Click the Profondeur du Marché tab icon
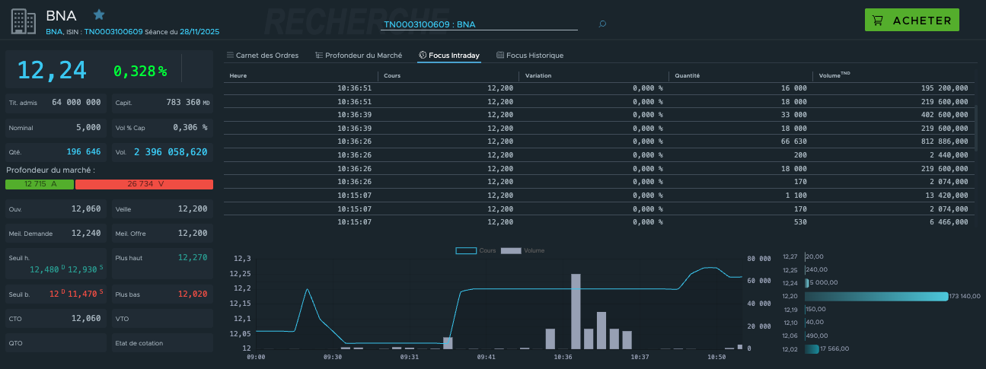The image size is (986, 369). pyautogui.click(x=319, y=56)
